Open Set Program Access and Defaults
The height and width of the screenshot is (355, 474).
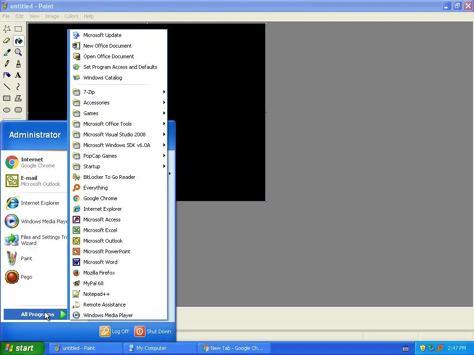[x=118, y=67]
